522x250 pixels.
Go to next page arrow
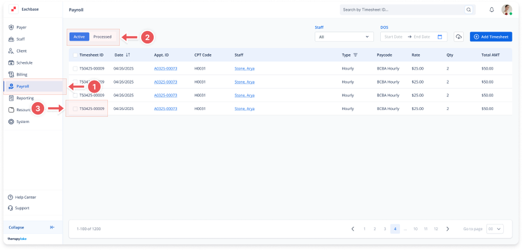(x=448, y=228)
